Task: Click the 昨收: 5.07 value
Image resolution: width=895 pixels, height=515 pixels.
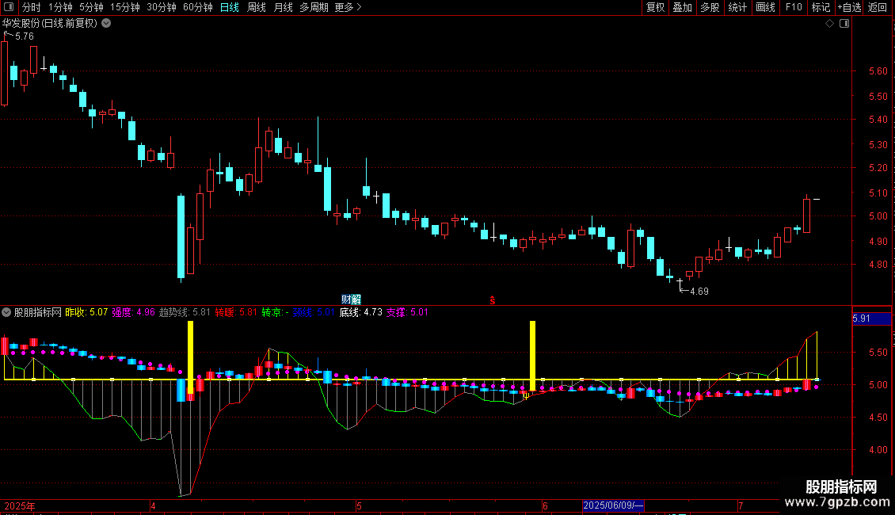Action: coord(87,312)
